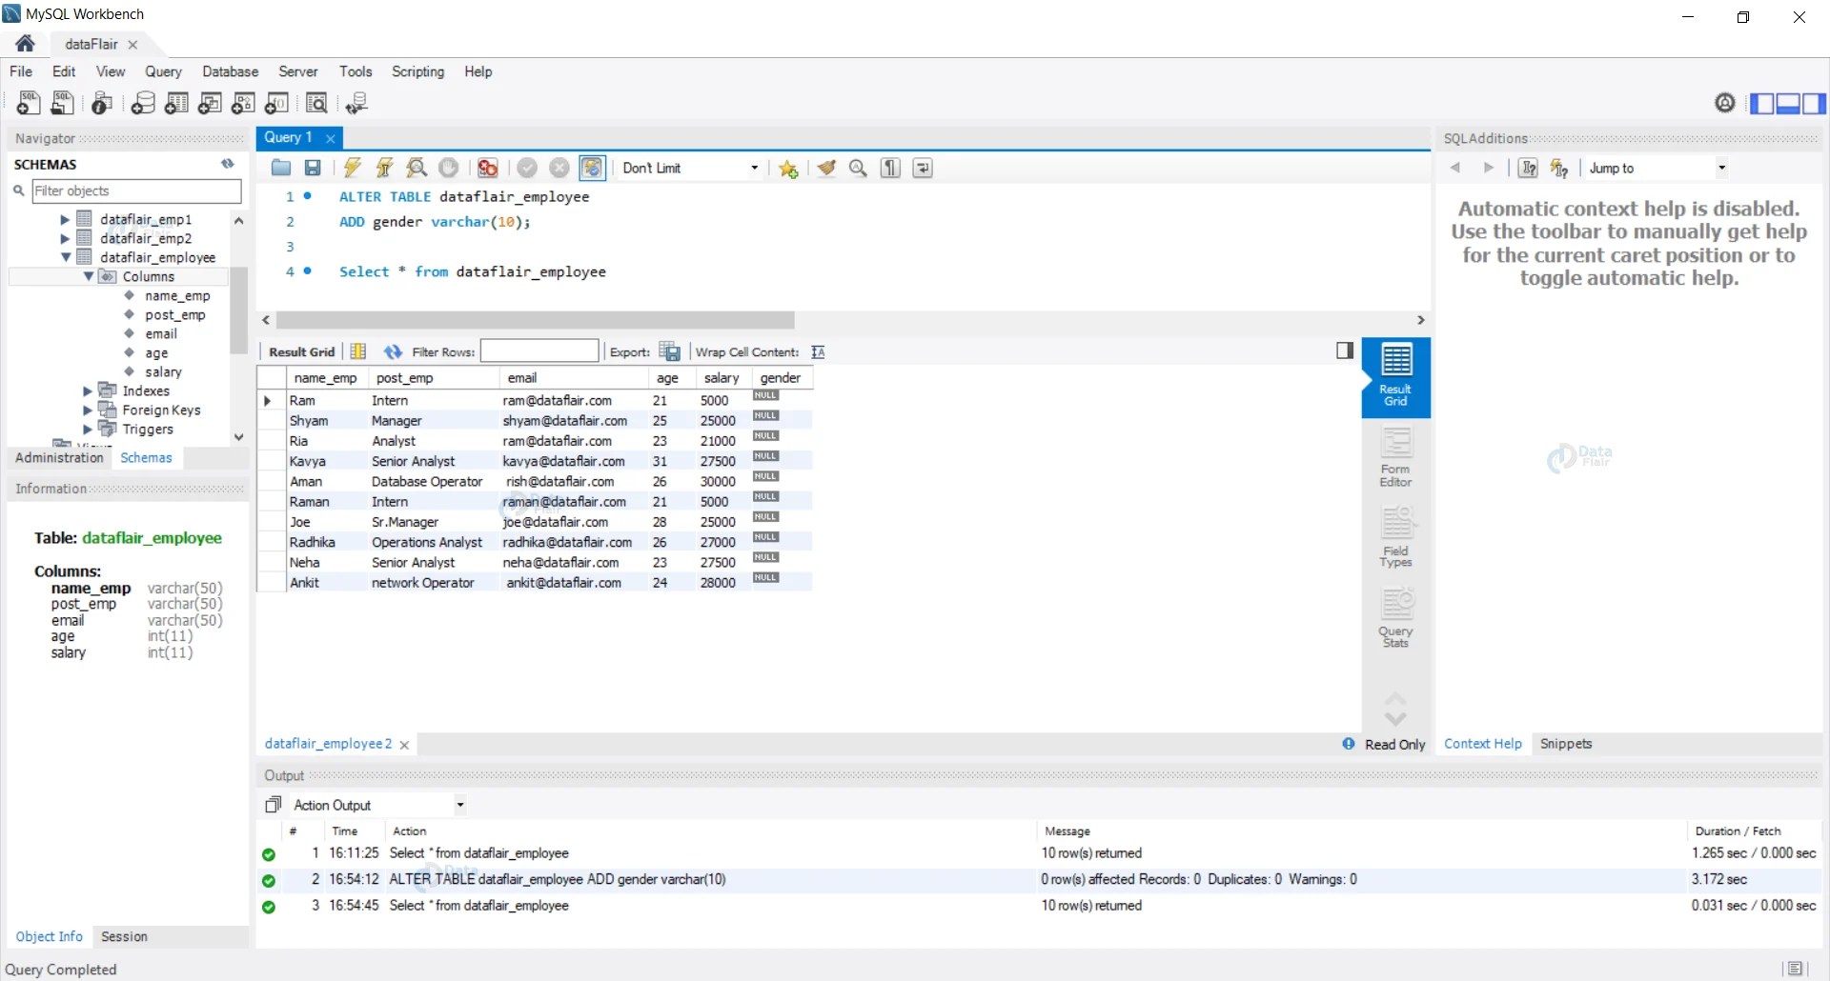Image resolution: width=1830 pixels, height=981 pixels.
Task: Open the Query menu
Action: 163,71
